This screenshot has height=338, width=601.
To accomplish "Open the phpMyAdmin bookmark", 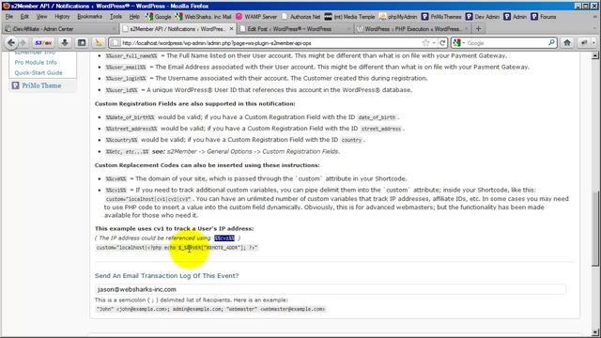I will click(x=398, y=17).
